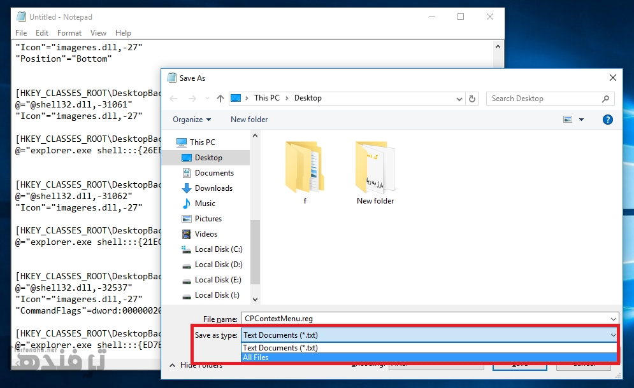Expand the File name dropdown arrow
Screen dimensions: 634x388
[614, 319]
